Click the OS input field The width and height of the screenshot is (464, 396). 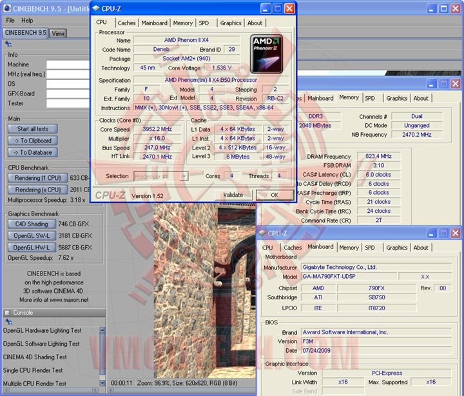68,84
